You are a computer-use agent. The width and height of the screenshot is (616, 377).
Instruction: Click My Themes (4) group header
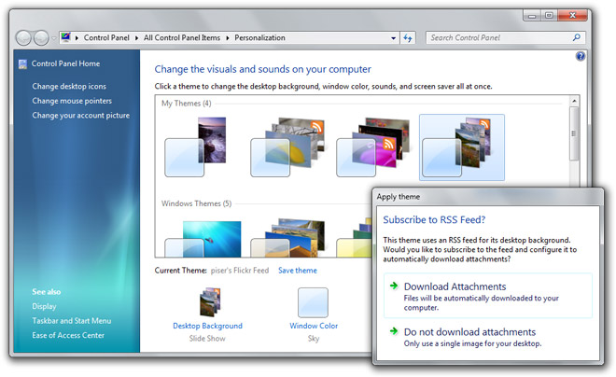187,104
